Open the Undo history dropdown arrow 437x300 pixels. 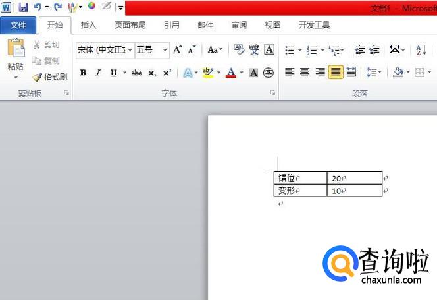[47, 7]
